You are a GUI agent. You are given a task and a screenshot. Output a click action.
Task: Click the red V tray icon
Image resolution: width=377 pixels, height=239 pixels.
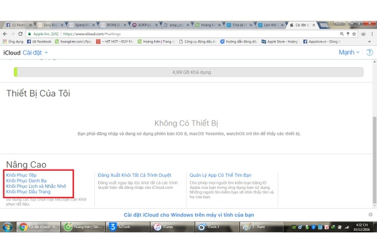click(327, 227)
